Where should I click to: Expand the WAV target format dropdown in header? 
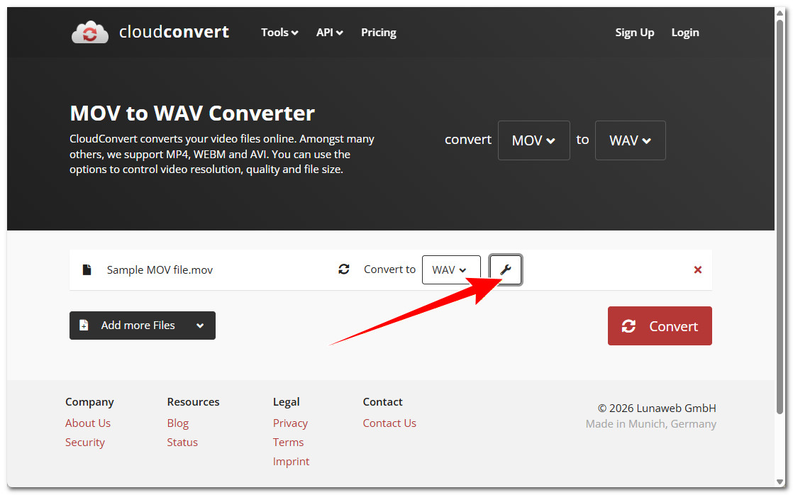tap(630, 140)
